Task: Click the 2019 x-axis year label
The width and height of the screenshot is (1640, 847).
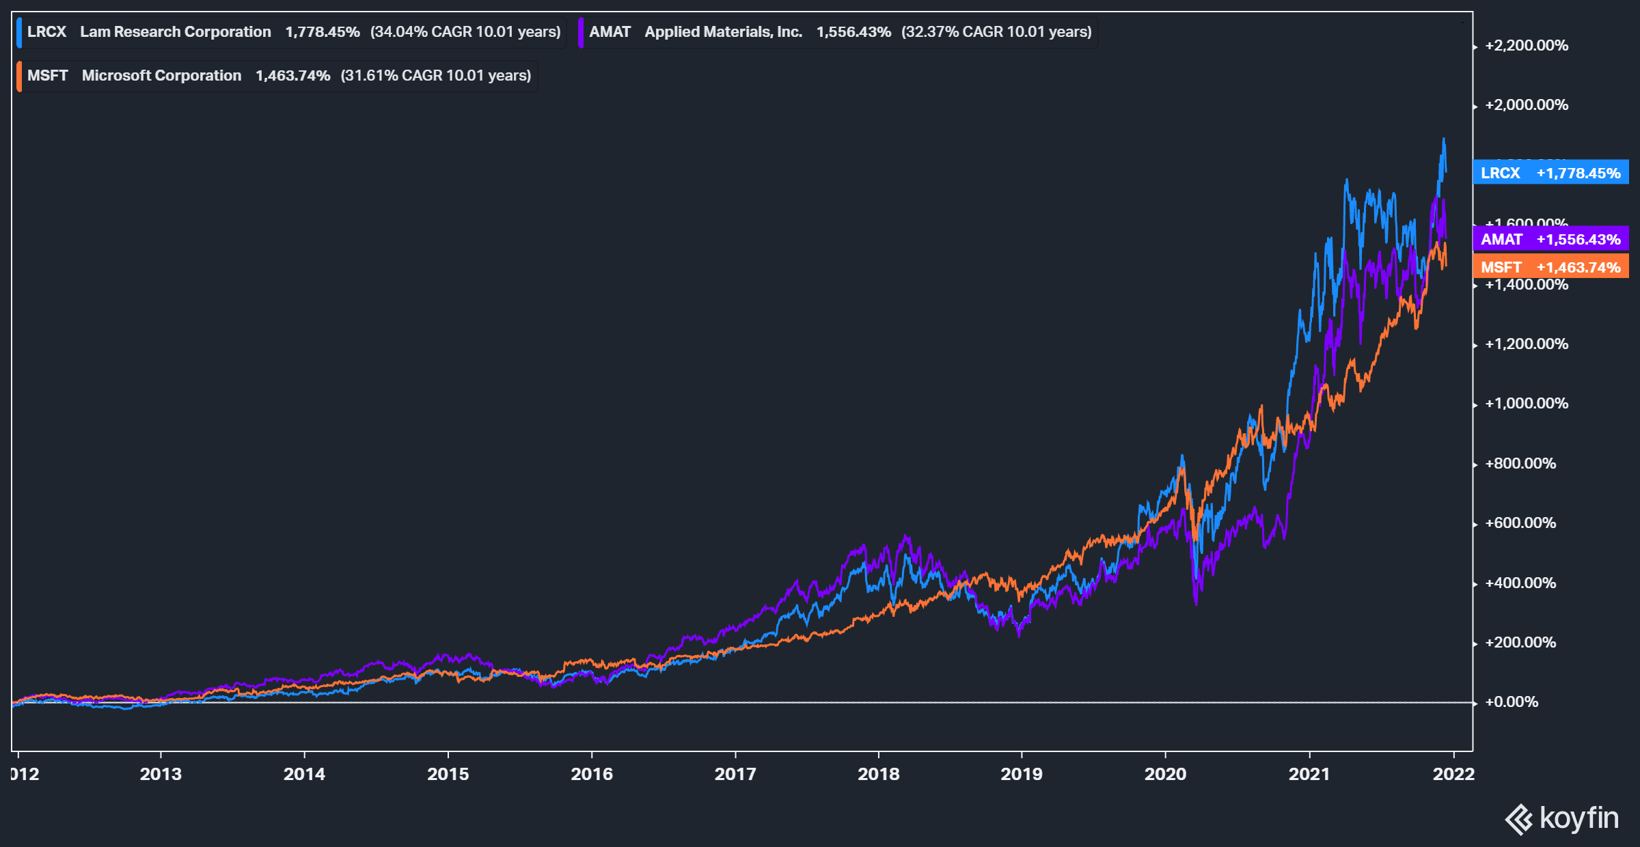Action: point(1022,774)
